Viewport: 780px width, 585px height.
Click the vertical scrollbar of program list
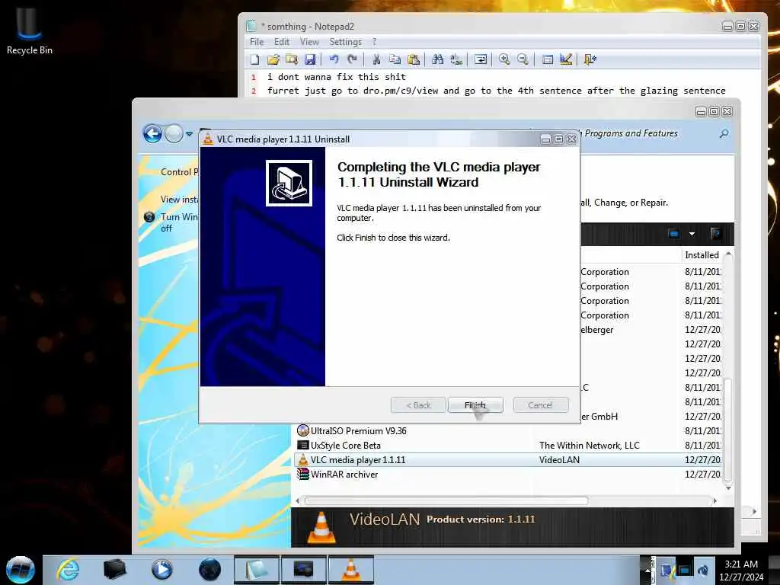pos(727,430)
